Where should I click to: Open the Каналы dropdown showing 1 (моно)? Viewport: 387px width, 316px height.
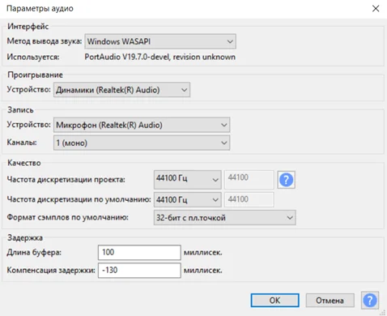tap(142, 143)
